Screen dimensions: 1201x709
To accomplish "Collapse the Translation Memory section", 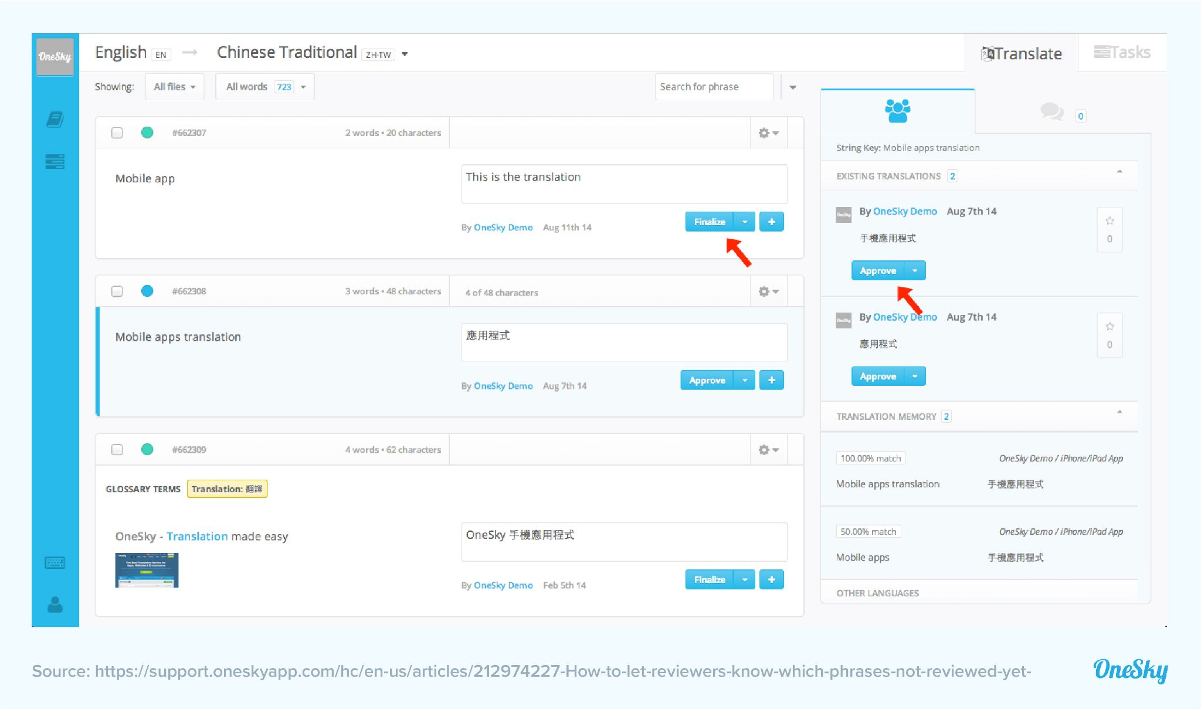I will tap(1119, 412).
